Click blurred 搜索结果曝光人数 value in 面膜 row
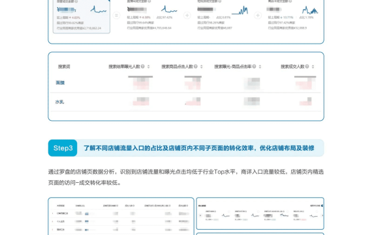The height and width of the screenshot is (235, 372). [141, 83]
